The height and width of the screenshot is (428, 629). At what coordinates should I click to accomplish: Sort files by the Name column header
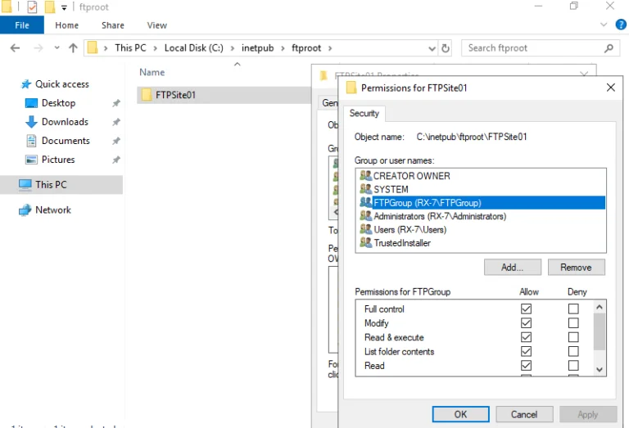point(152,73)
